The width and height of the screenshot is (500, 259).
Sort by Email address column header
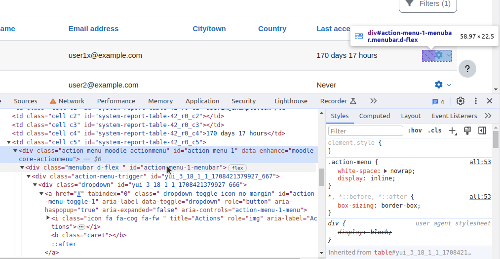coord(93,29)
